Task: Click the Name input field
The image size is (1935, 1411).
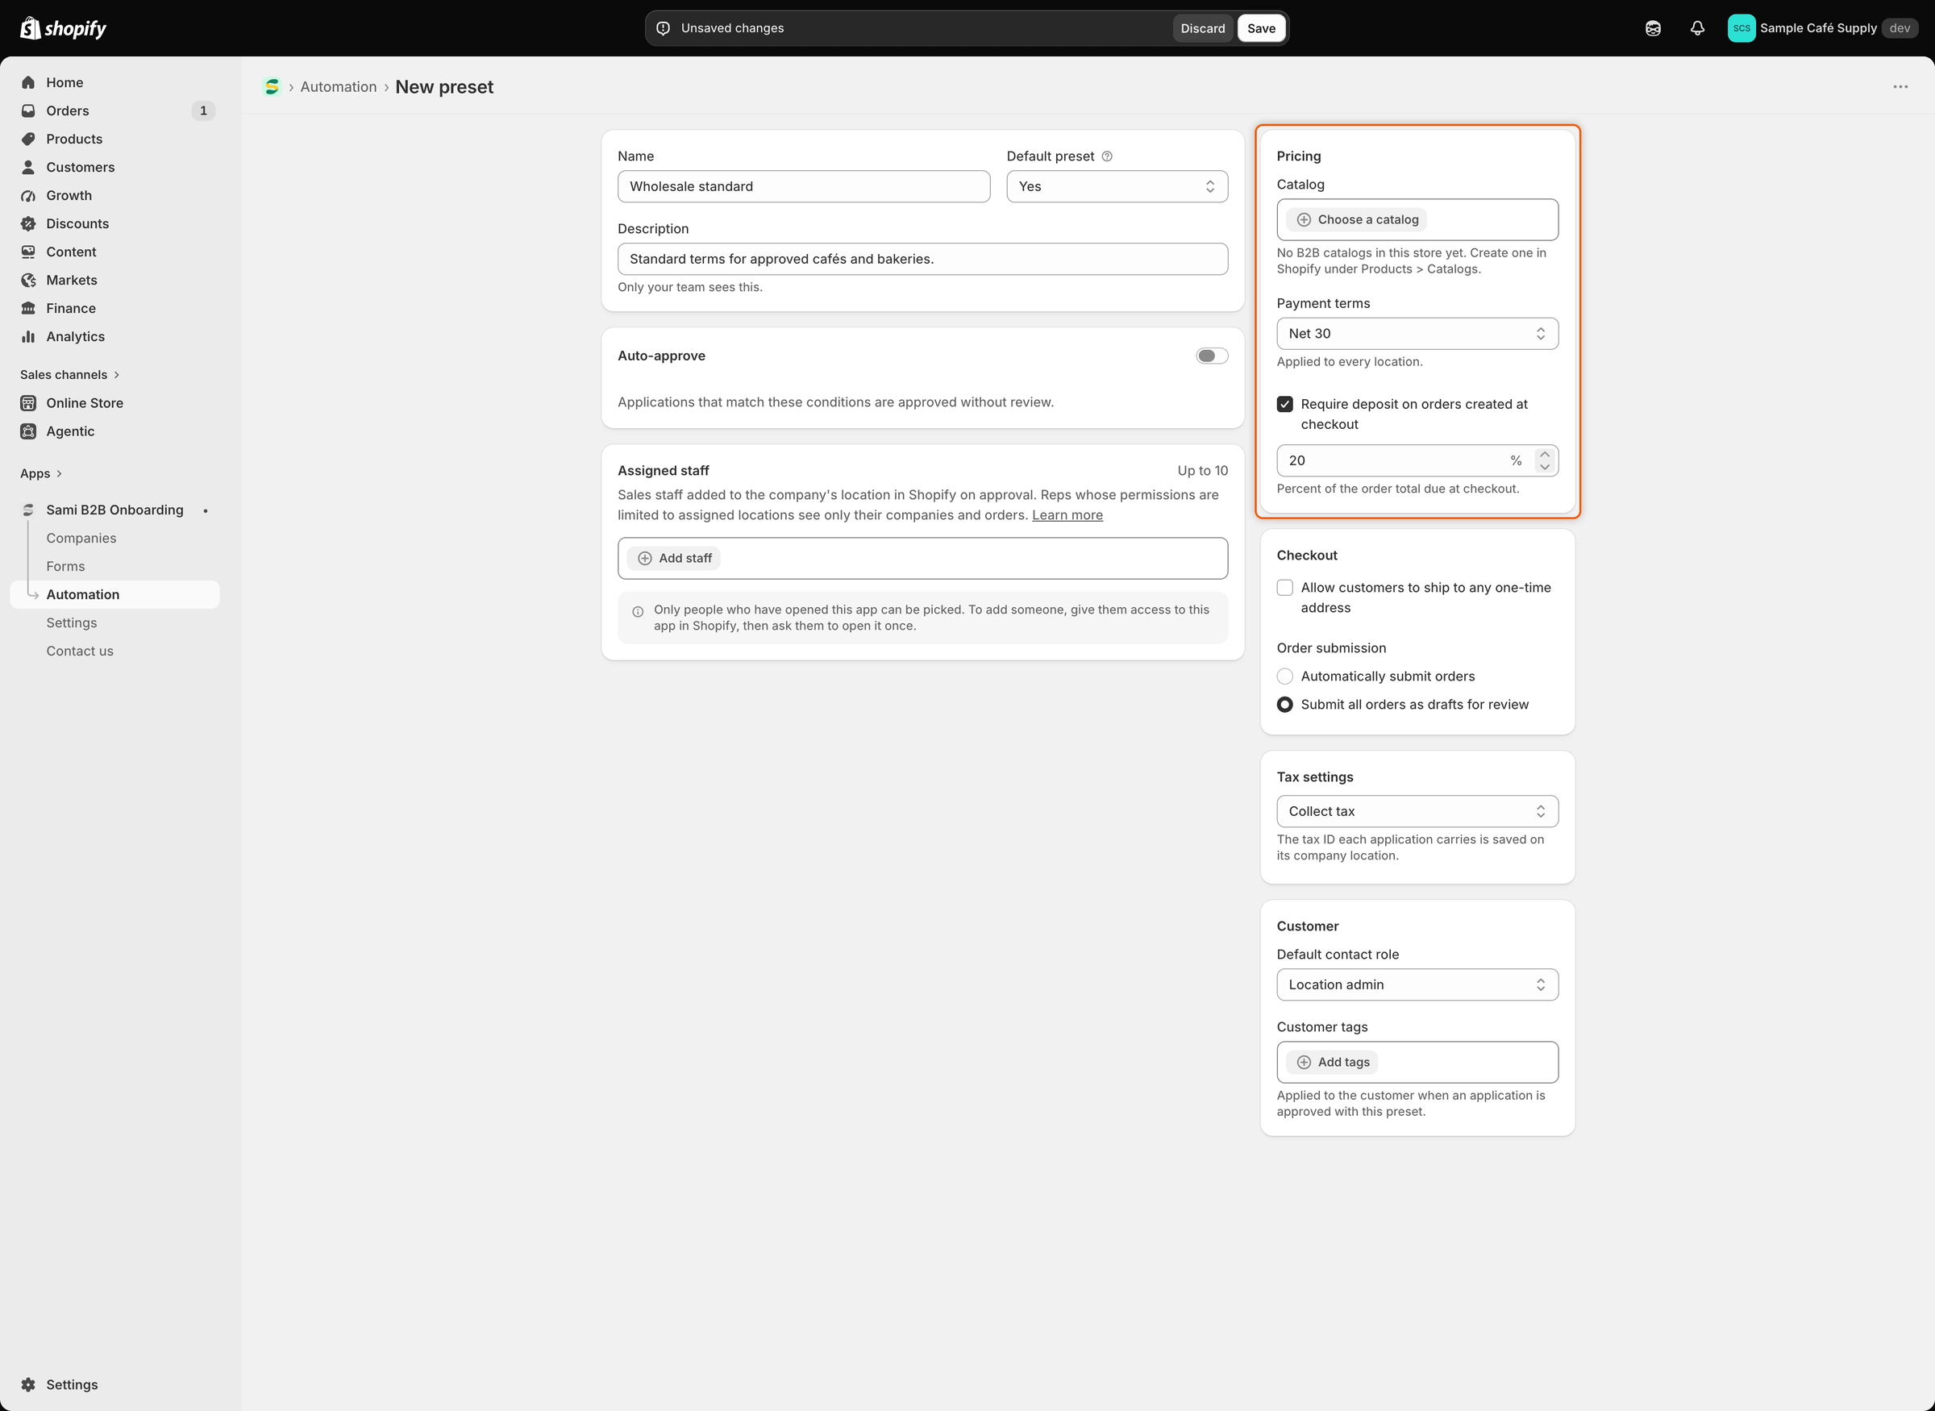Action: (804, 186)
